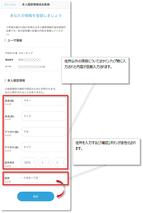Click the stepper arrows on year field
The height and width of the screenshot is (213, 143).
(34, 162)
